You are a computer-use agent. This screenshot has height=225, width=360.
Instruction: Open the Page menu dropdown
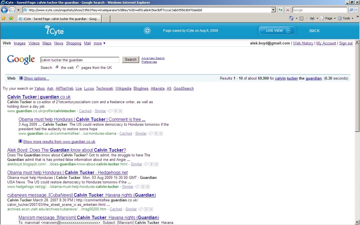(328, 18)
